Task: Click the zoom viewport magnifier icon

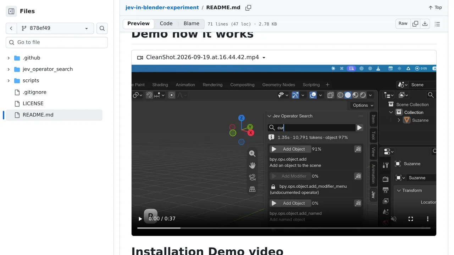Action: pyautogui.click(x=252, y=153)
